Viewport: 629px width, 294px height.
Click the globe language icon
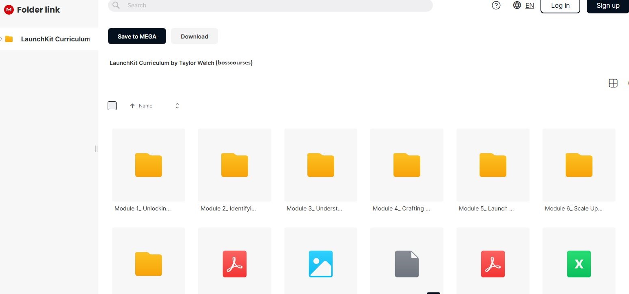(x=517, y=5)
